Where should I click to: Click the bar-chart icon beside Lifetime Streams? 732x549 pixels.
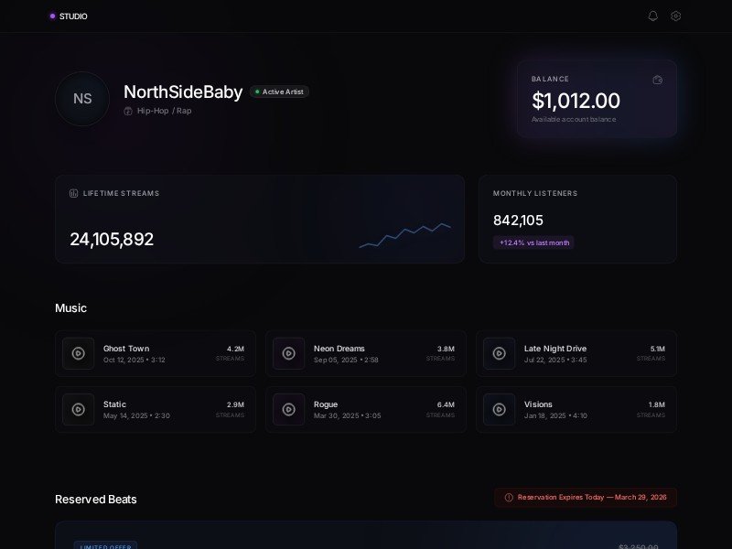tap(75, 193)
